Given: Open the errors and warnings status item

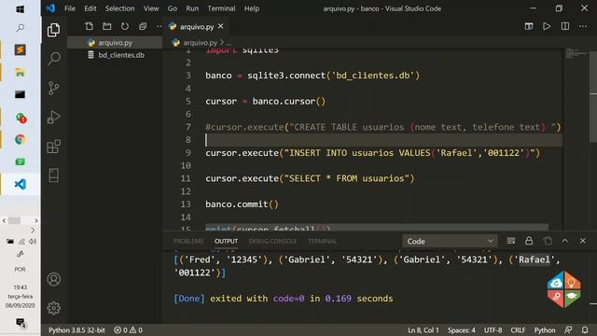Looking at the screenshot, I should pyautogui.click(x=129, y=329).
